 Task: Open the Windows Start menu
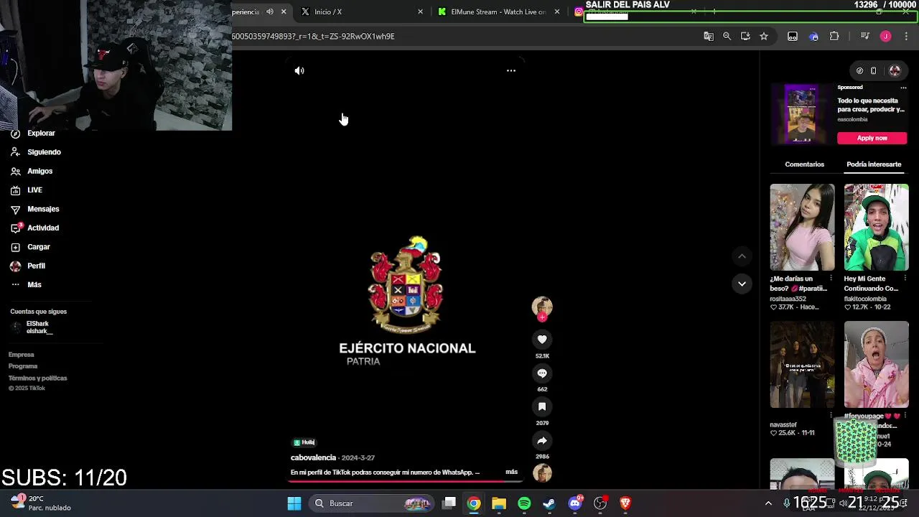pyautogui.click(x=294, y=503)
